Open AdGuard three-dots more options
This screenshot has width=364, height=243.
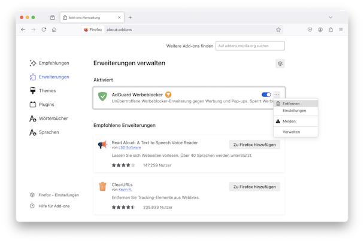(x=277, y=95)
